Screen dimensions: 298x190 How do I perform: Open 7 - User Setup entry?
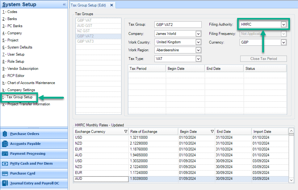(x=13, y=54)
